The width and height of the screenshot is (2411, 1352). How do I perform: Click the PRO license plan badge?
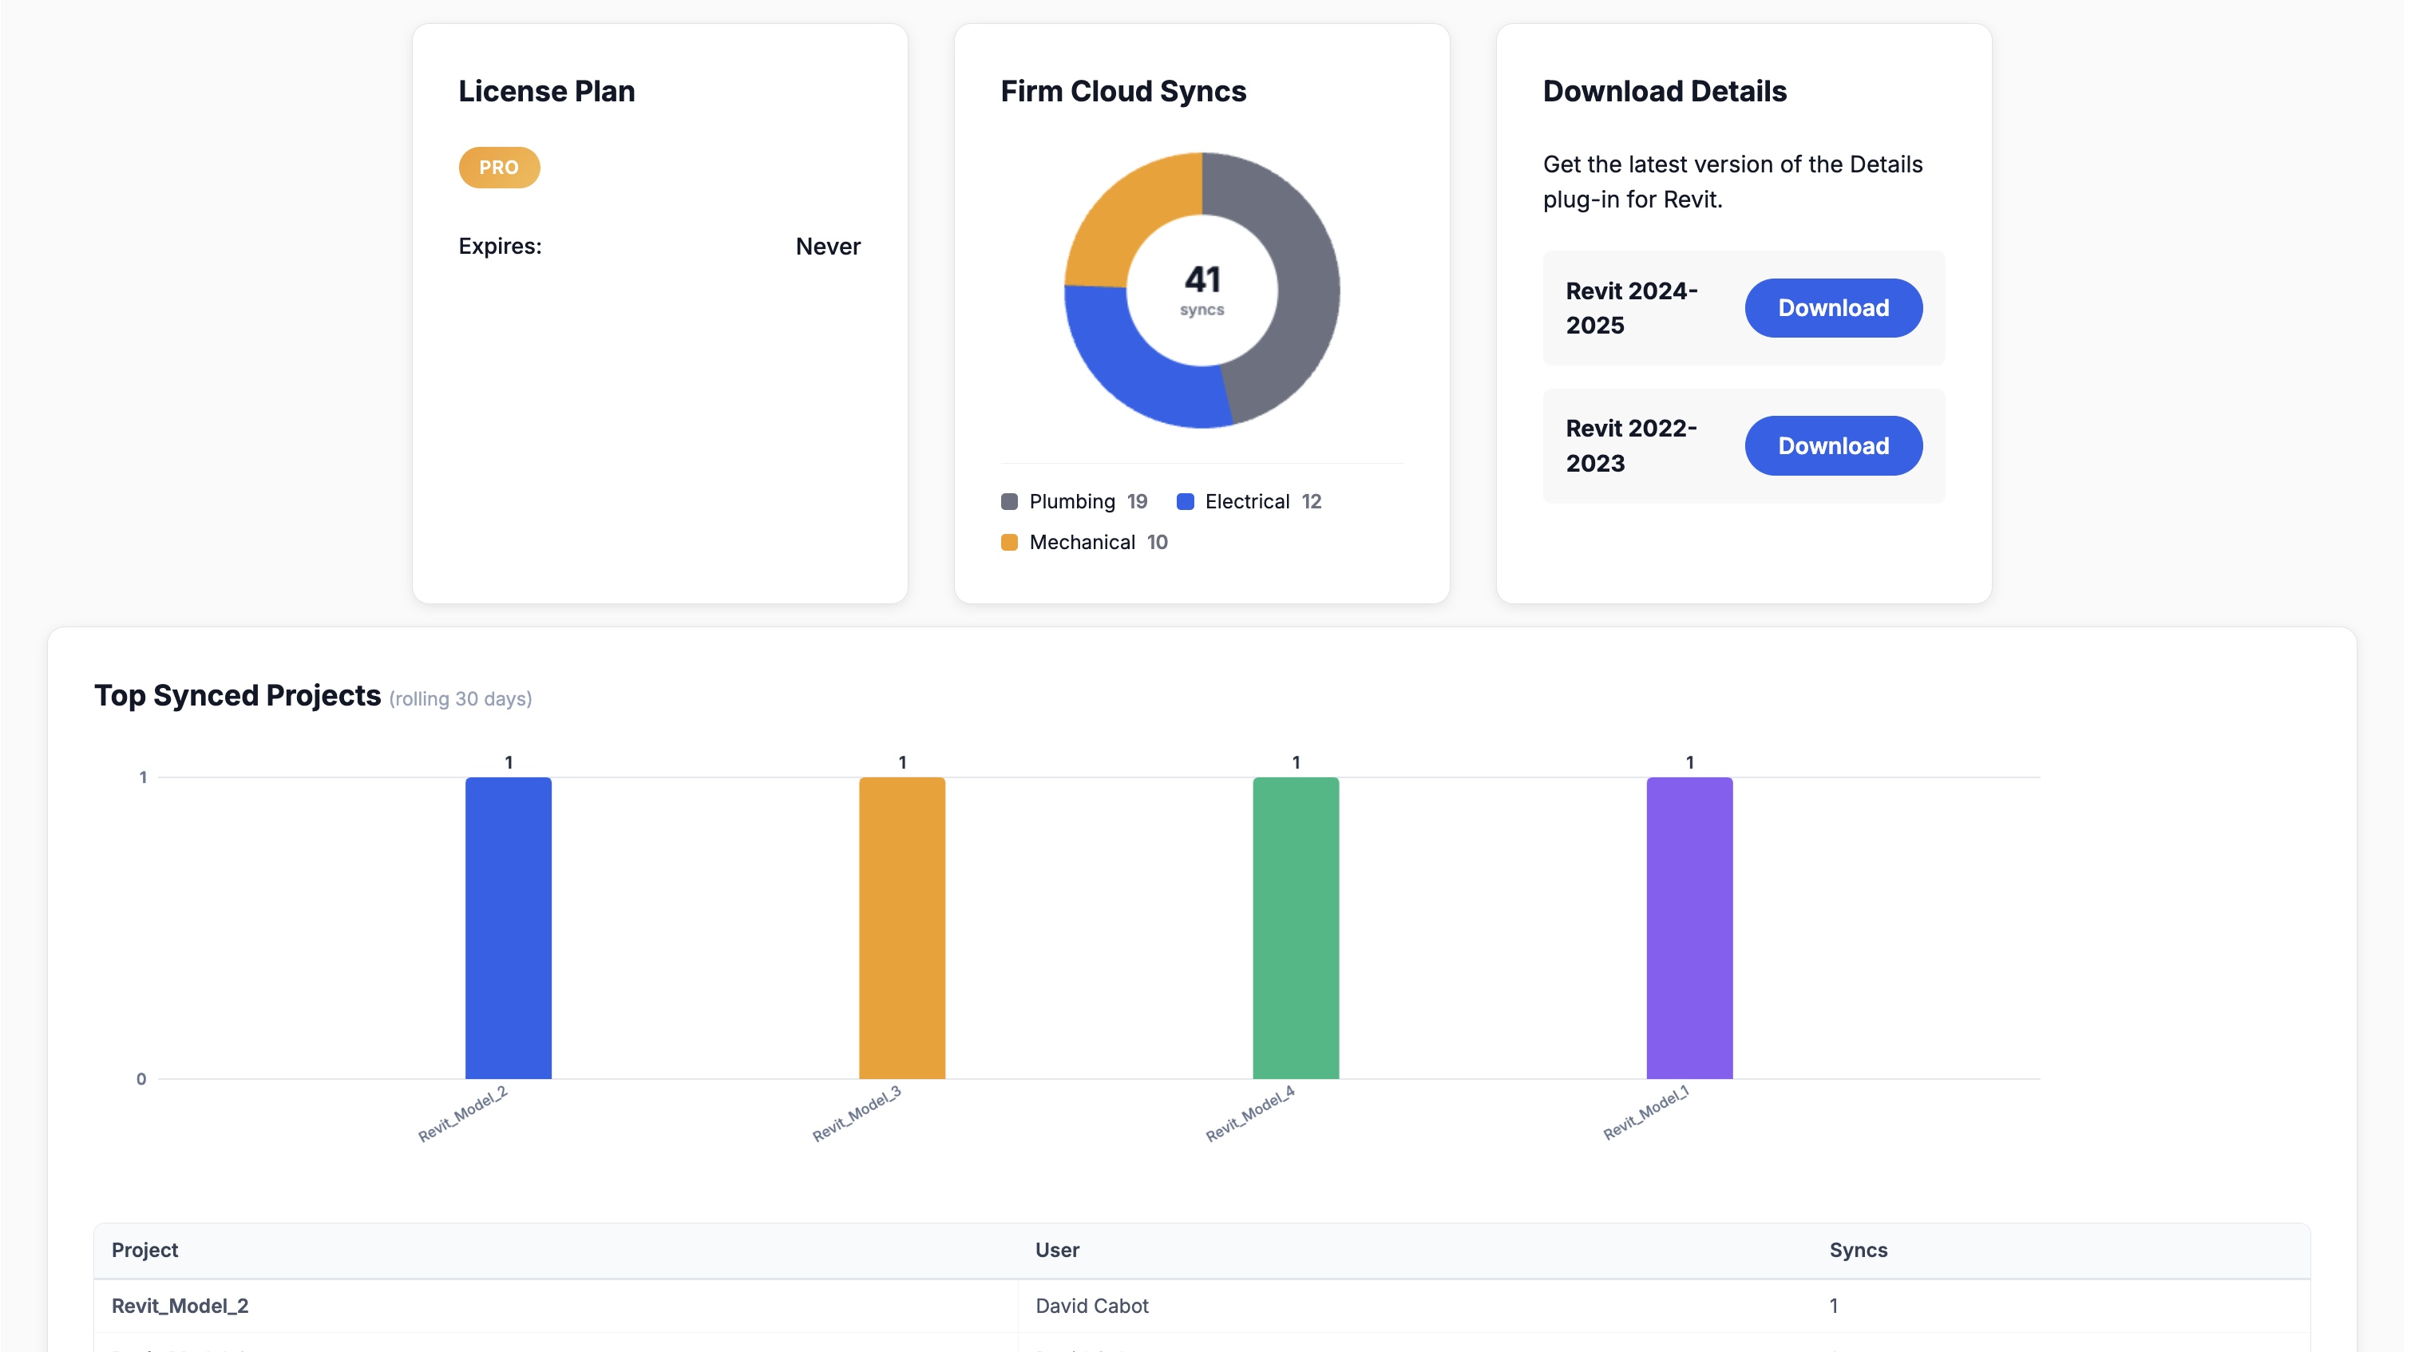click(x=499, y=168)
